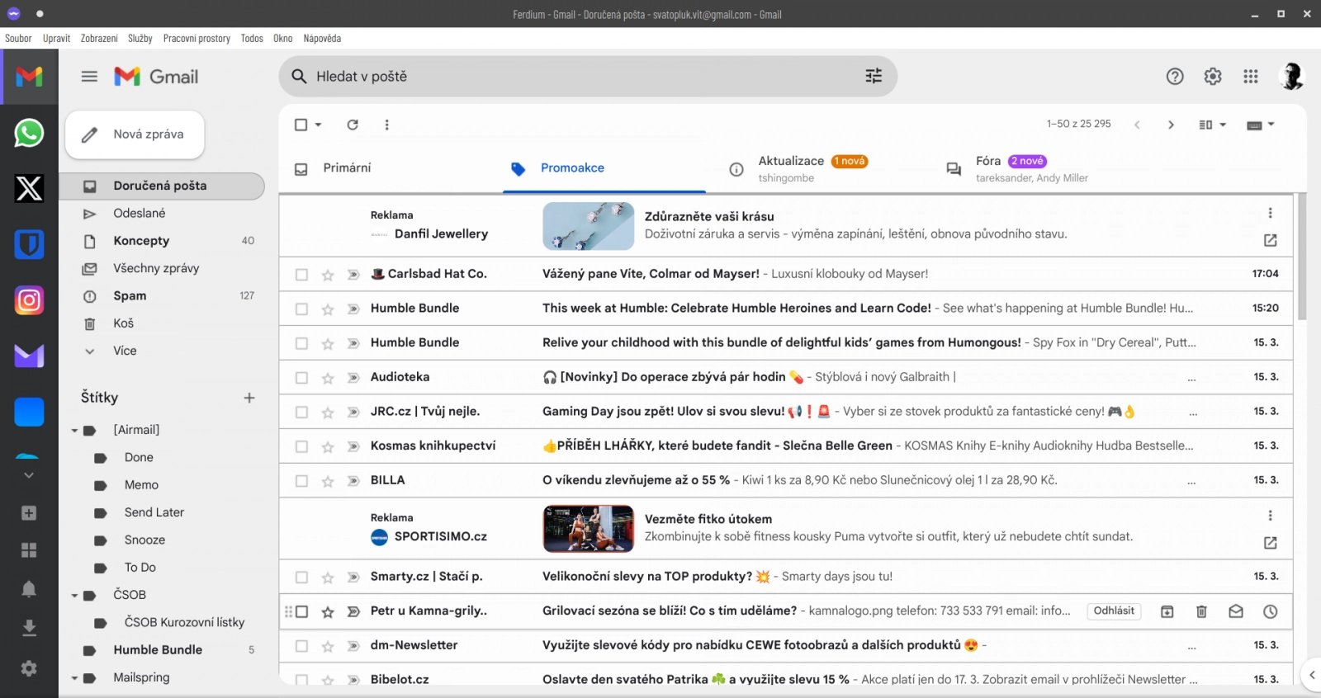Viewport: 1321px width, 698px height.
Task: Open the select-all dropdown arrow
Action: 319,125
